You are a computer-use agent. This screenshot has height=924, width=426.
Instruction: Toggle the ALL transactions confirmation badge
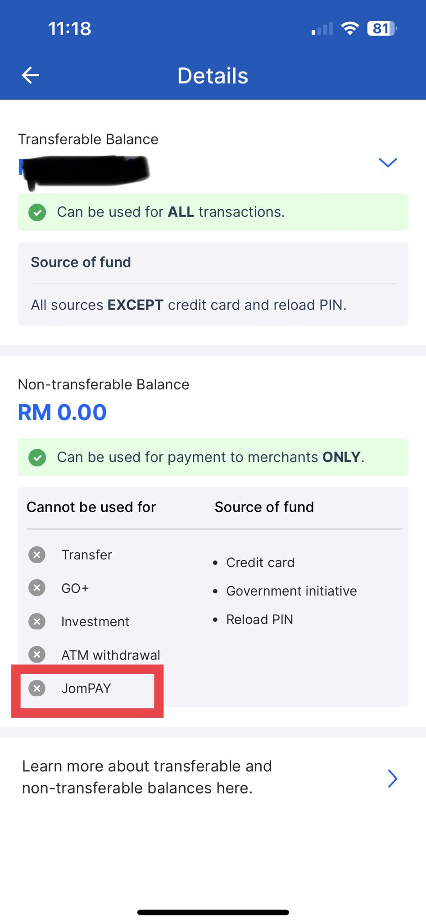(x=37, y=212)
